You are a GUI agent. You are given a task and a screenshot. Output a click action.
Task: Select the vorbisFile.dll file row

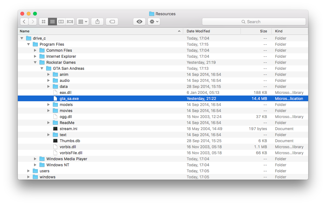click(x=71, y=153)
